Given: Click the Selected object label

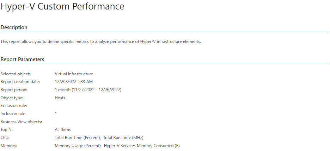Looking at the screenshot, I should point(16,74).
